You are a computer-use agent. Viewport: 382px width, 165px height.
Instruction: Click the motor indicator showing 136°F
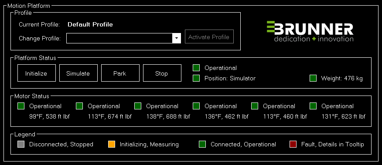[196, 106]
